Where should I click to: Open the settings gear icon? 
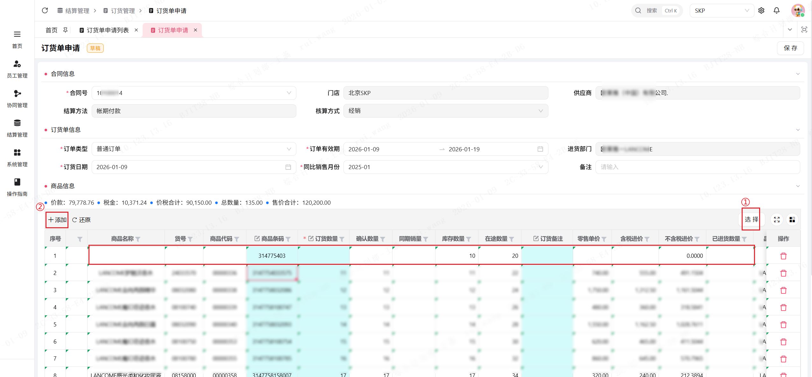pyautogui.click(x=761, y=10)
